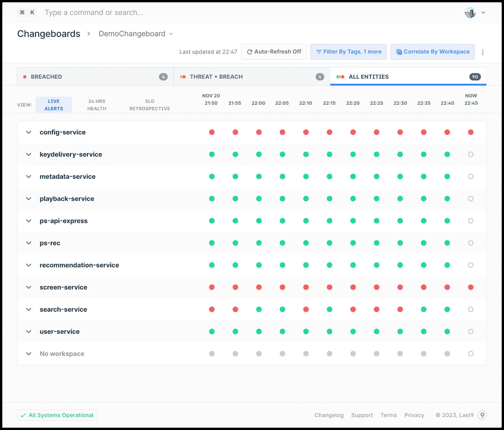Click the screen-service name label

click(63, 287)
